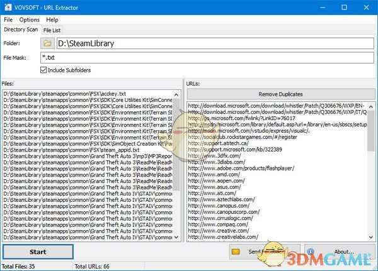Select URL www.3dfx.com/
This screenshot has height=271, width=378.
click(277, 156)
